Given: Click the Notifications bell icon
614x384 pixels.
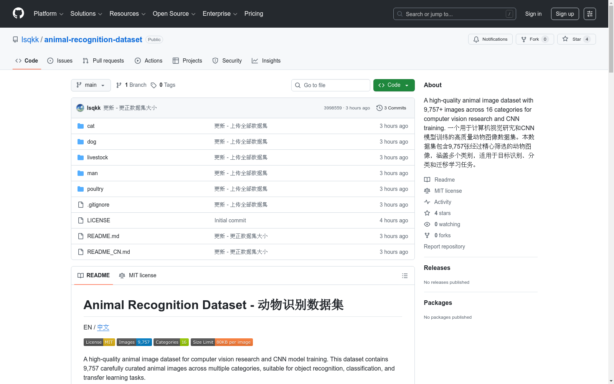Looking at the screenshot, I should click(476, 39).
